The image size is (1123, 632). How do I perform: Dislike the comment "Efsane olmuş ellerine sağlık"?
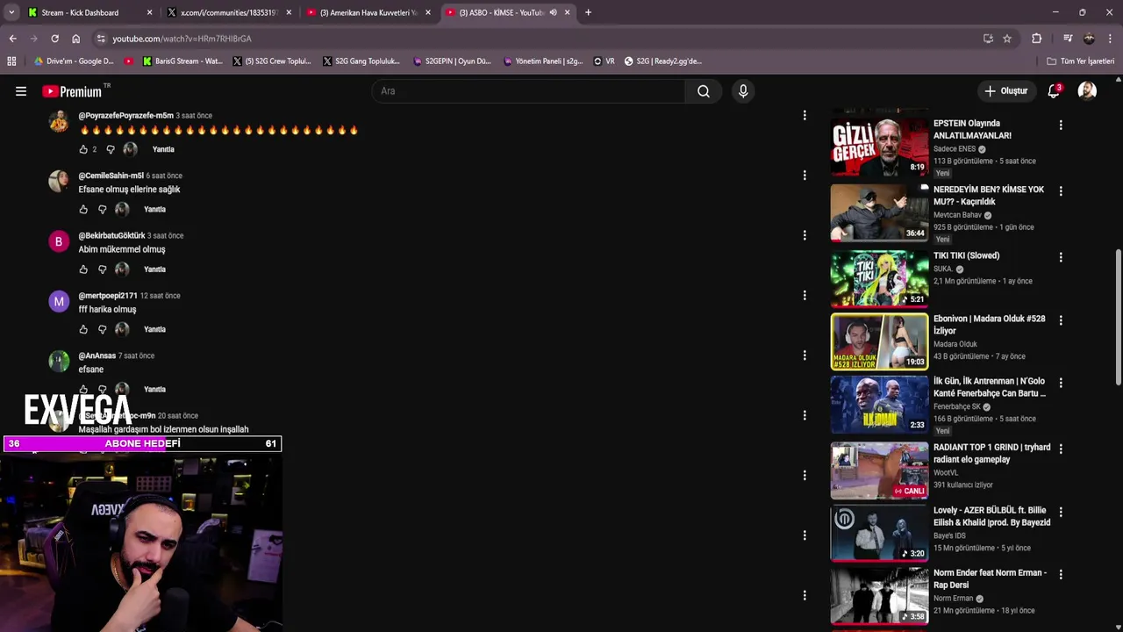tap(102, 209)
